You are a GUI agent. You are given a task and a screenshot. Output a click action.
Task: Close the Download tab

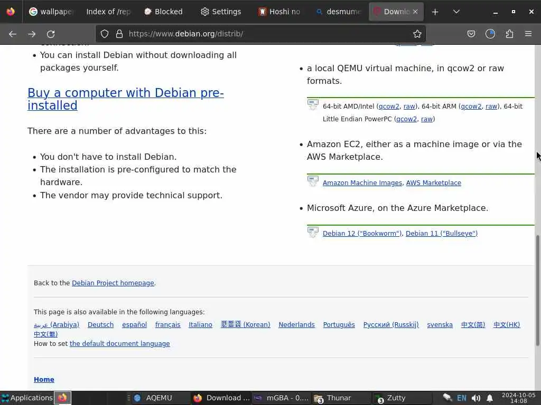coord(415,12)
